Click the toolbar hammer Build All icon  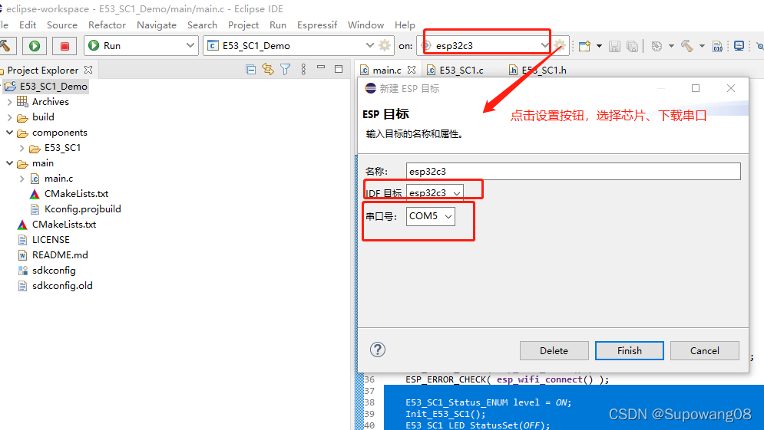[x=687, y=46]
